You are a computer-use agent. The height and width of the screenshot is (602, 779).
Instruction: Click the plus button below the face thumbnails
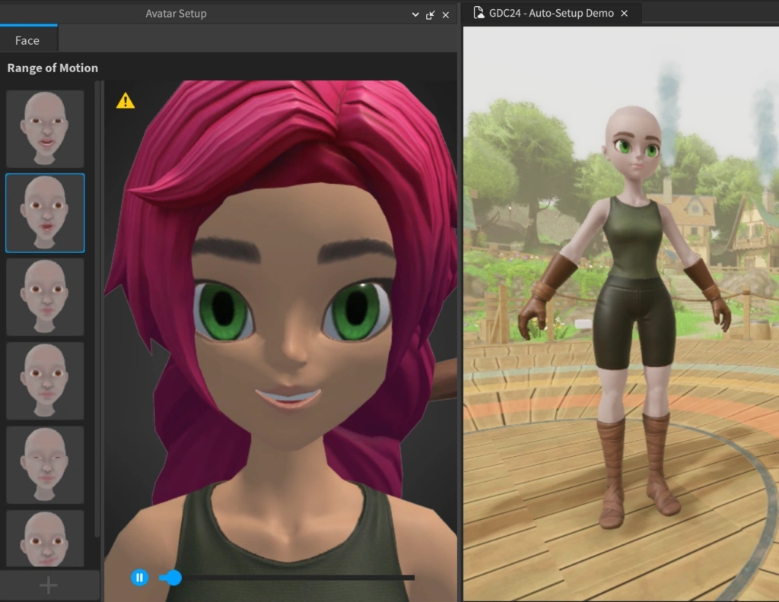tap(49, 585)
